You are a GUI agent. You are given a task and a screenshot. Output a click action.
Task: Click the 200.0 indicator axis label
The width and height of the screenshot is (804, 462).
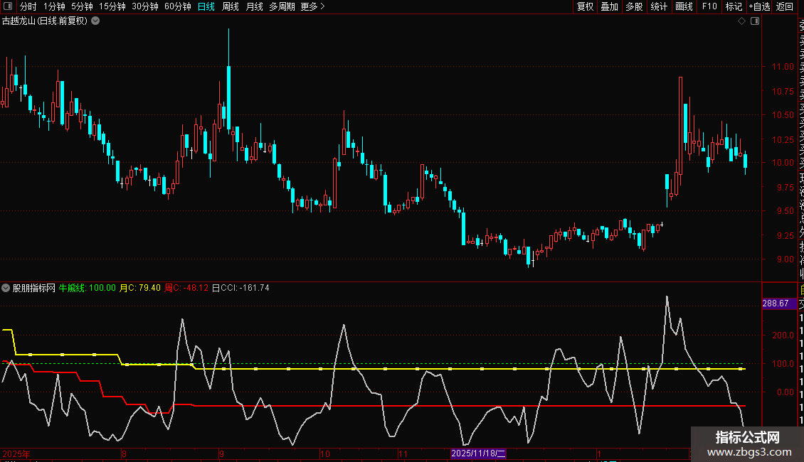[783, 335]
